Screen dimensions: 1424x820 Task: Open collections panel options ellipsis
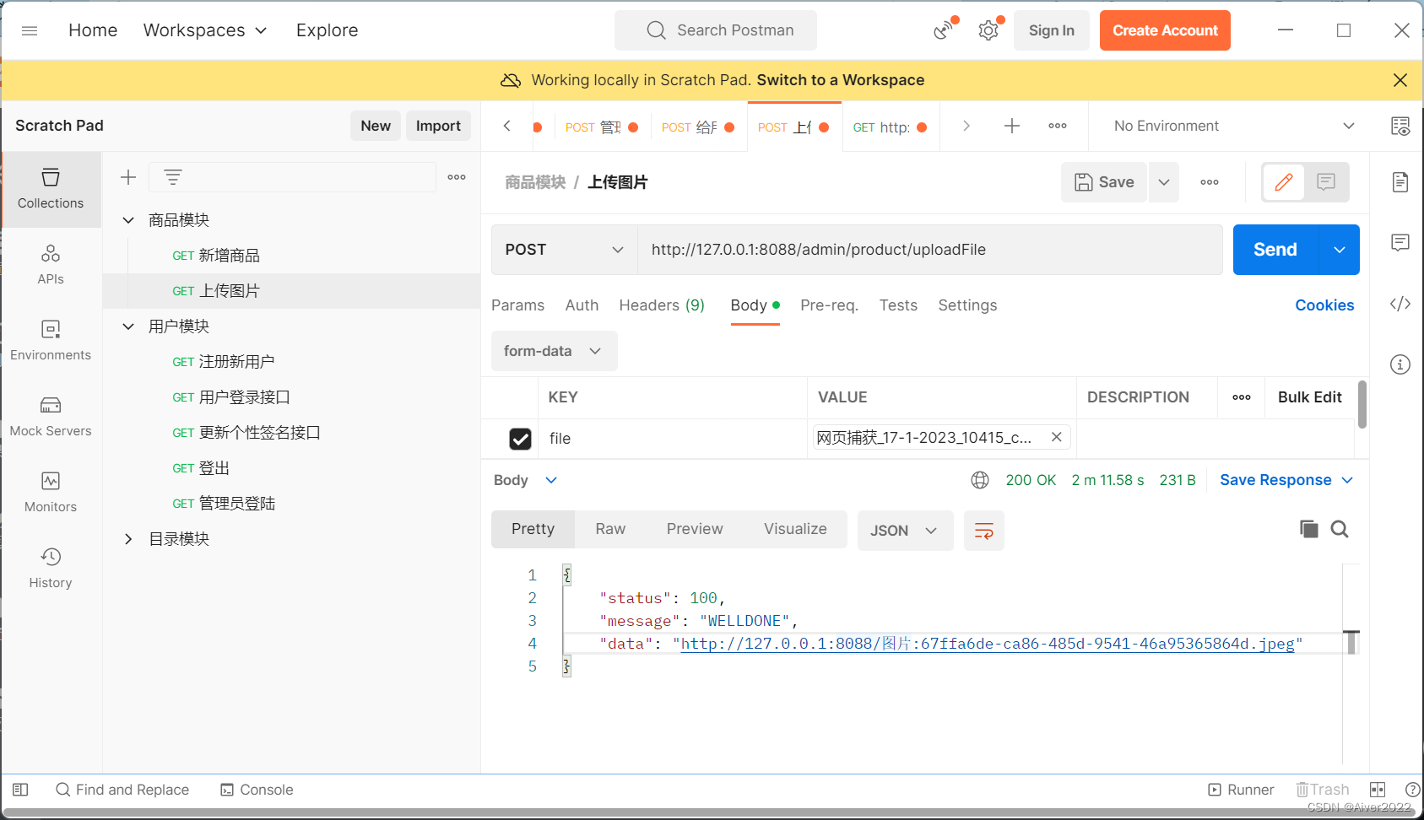[457, 177]
